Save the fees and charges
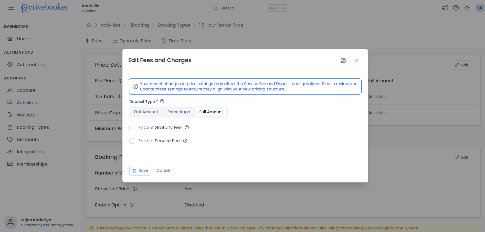485x232 pixels. coord(140,170)
